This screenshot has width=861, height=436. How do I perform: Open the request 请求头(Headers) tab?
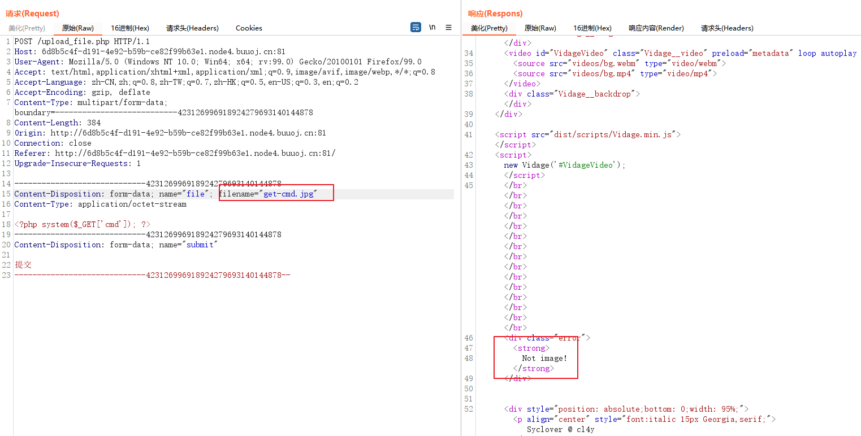tap(192, 28)
